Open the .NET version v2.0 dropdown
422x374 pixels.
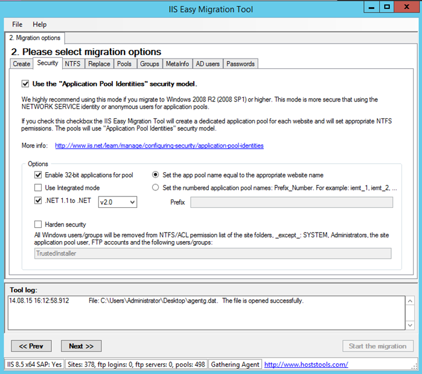tap(118, 202)
